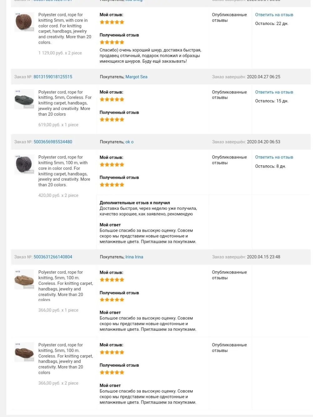Open order number 8013159018125515
Viewport: 313px width, 417px height.
(x=53, y=77)
